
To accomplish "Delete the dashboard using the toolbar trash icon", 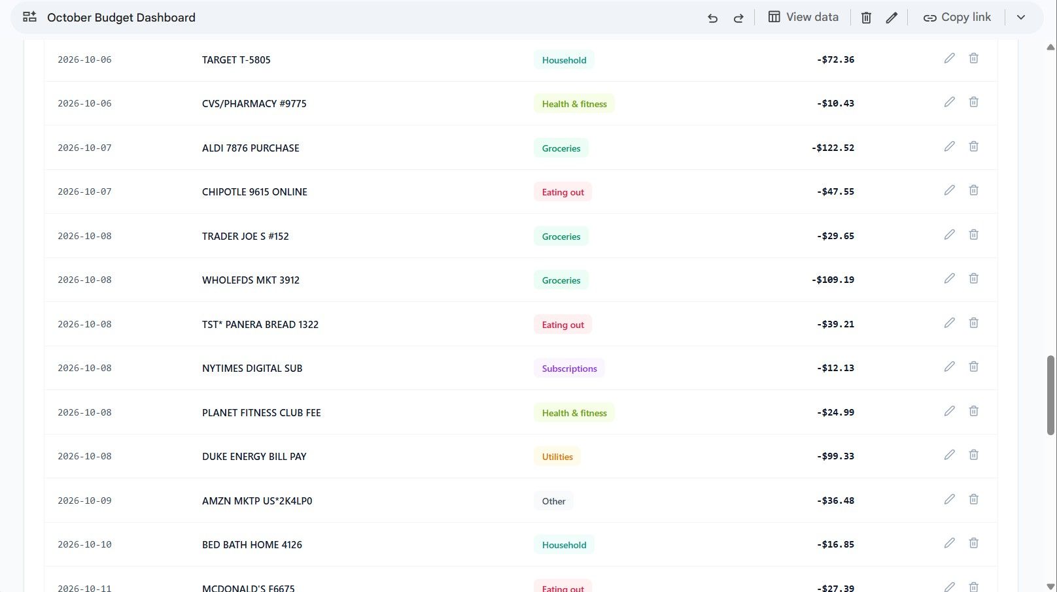I will pyautogui.click(x=866, y=18).
